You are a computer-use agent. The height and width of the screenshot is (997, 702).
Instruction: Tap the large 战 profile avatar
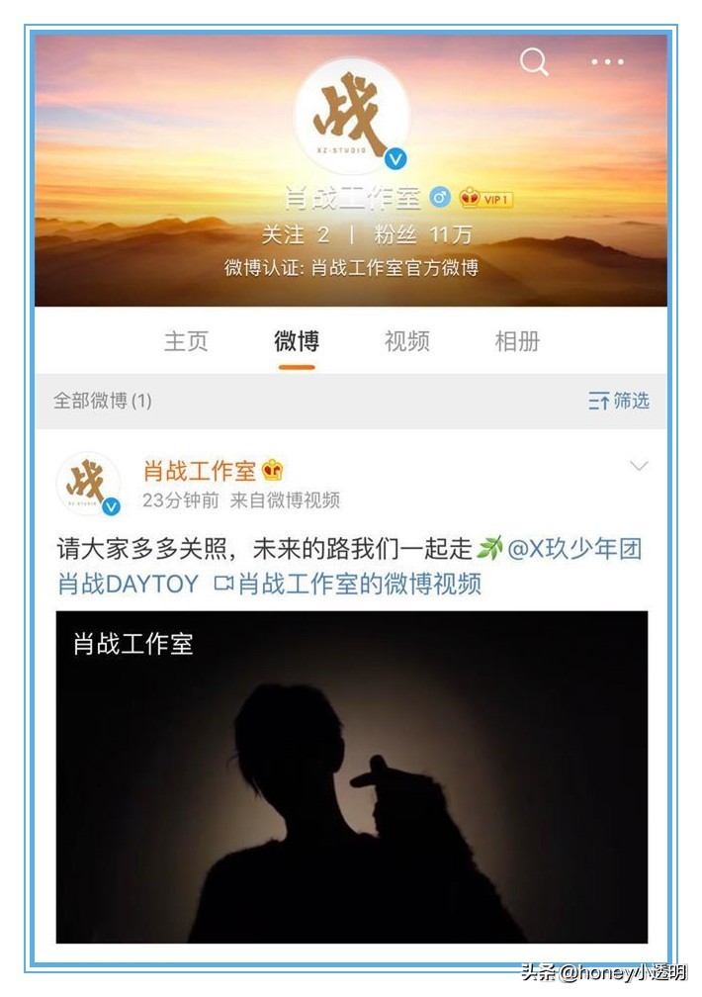point(351,115)
